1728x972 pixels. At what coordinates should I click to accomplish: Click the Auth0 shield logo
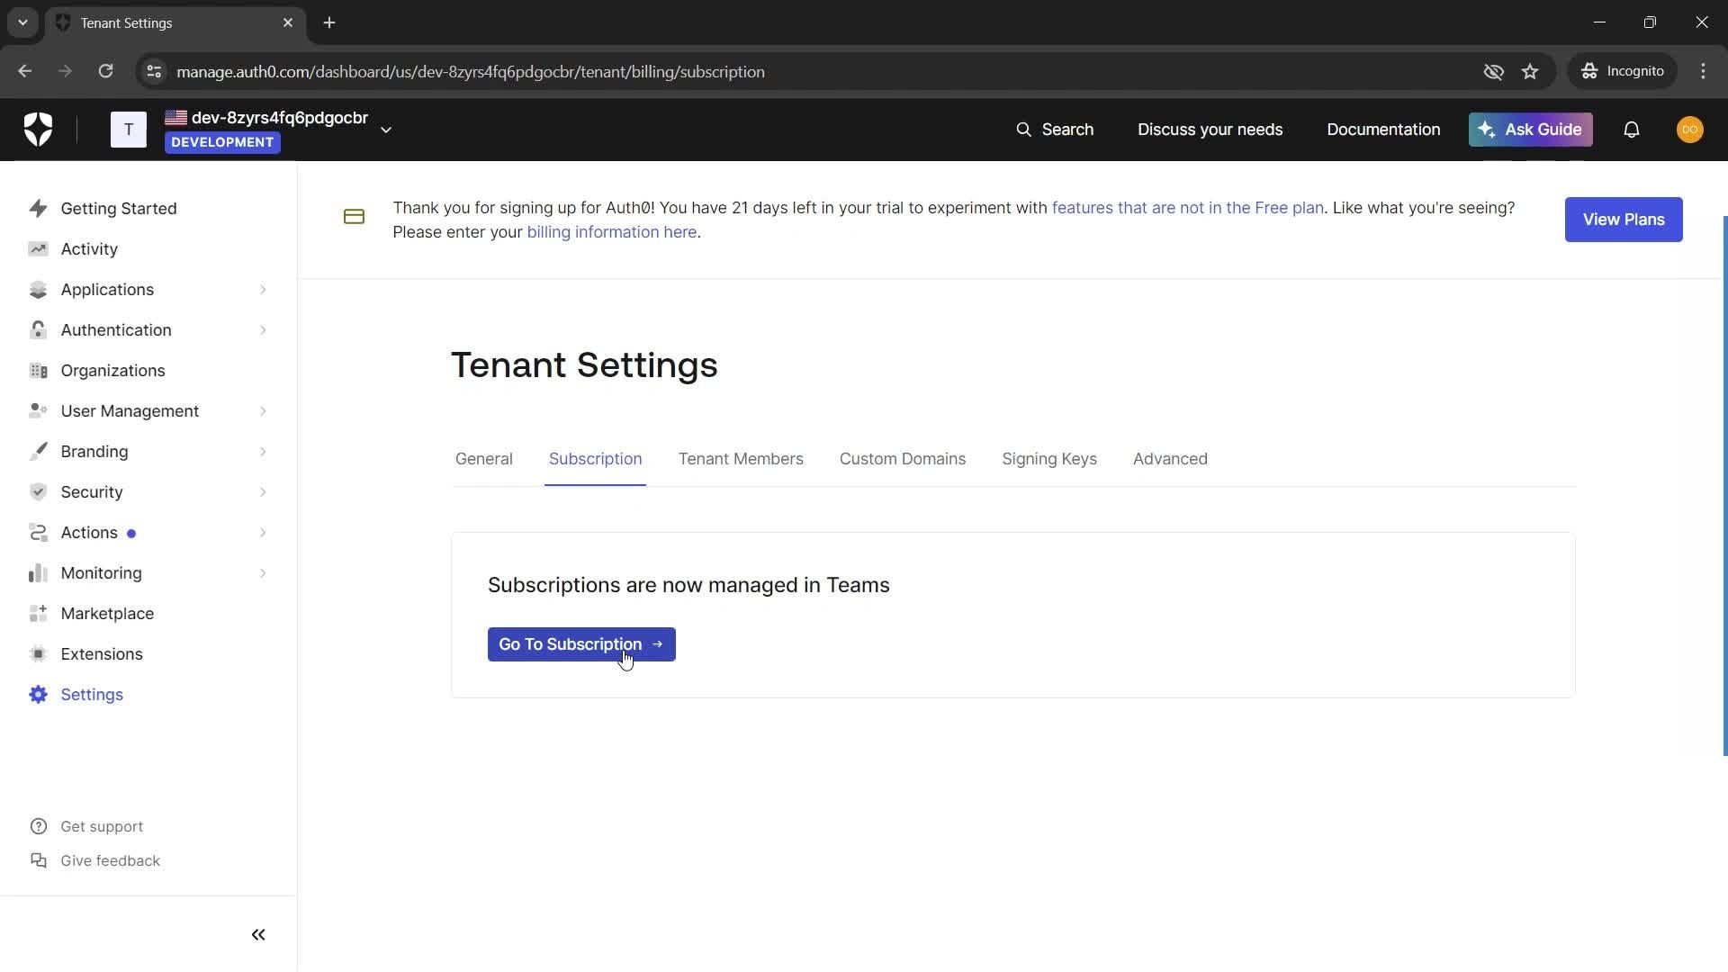[38, 130]
